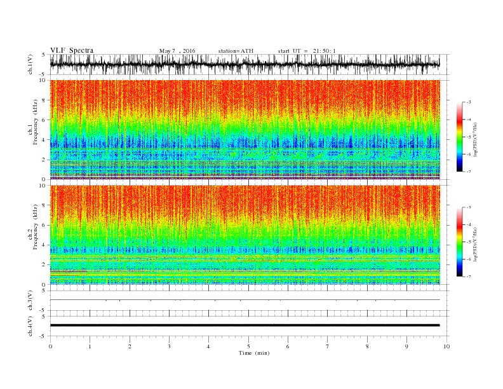Click the ch.2 spectrogram color scale bar
This screenshot has height=389, width=503.
click(460, 242)
